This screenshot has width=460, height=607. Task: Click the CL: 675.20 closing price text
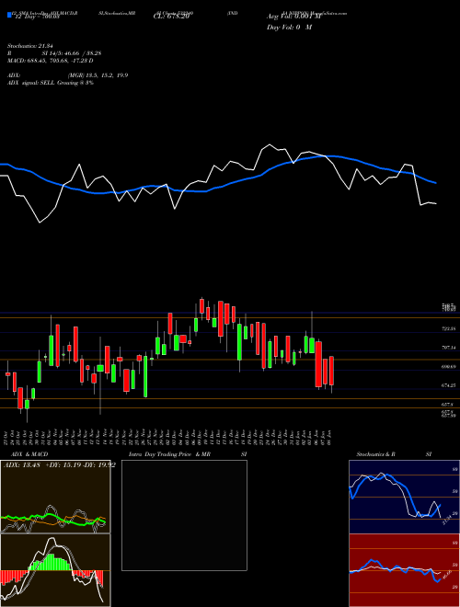(x=171, y=17)
